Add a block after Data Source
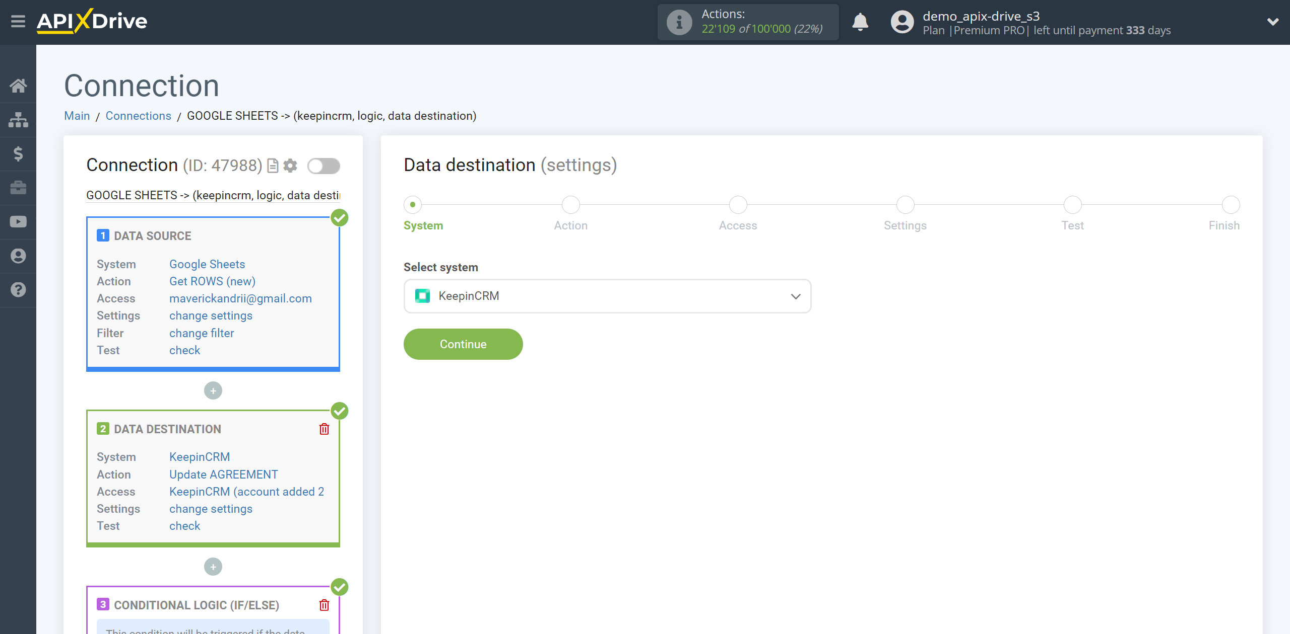This screenshot has width=1290, height=634. pyautogui.click(x=213, y=391)
